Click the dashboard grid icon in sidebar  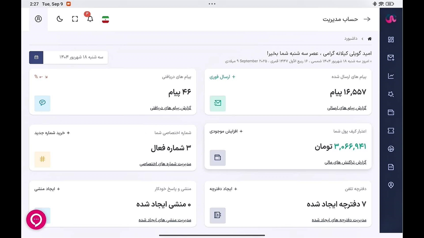(391, 40)
